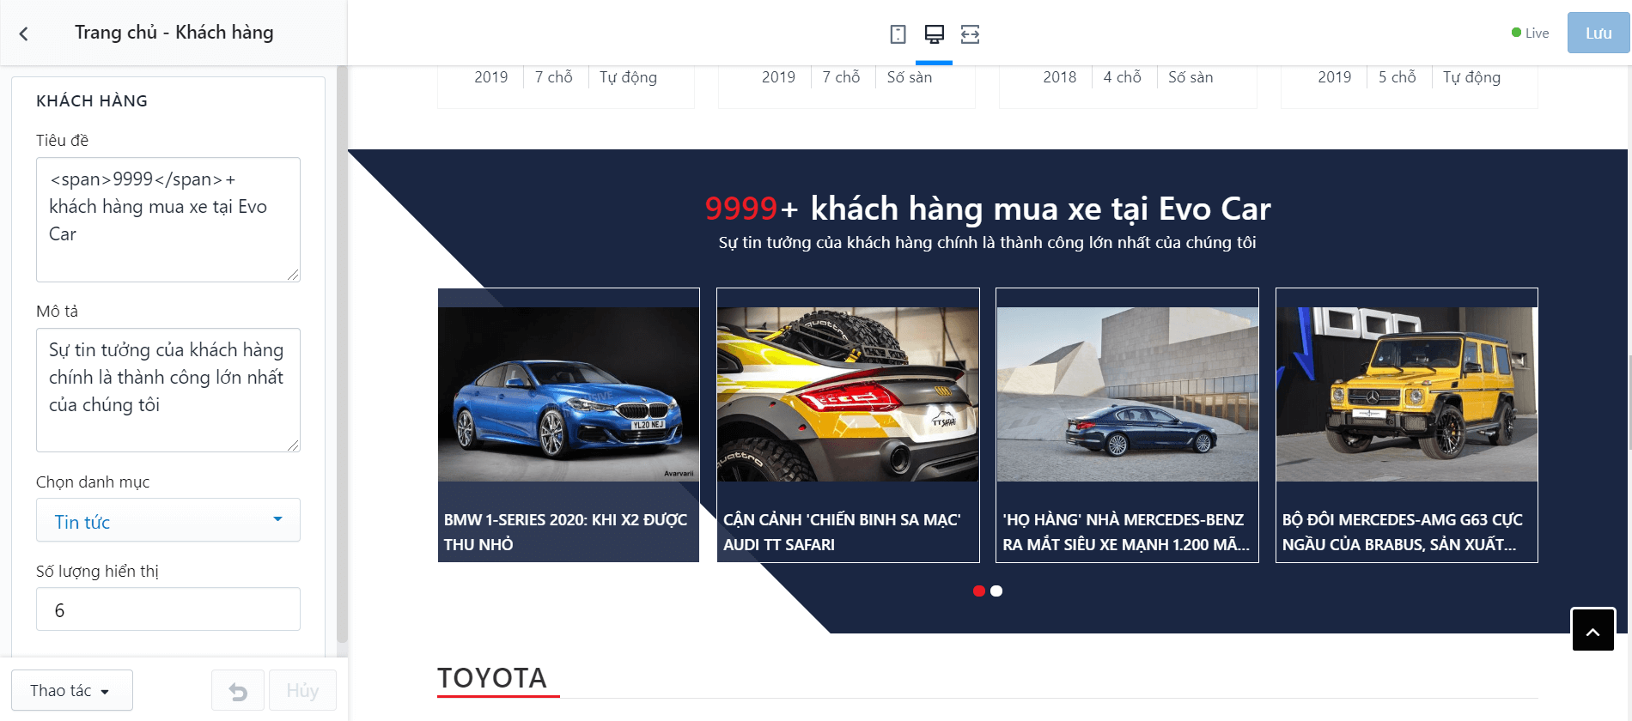Switch to full-width preview icon

pos(970,34)
